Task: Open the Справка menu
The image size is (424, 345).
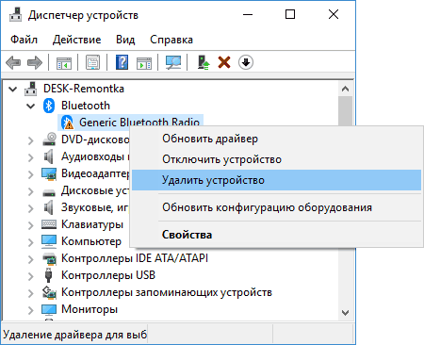Action: tap(171, 40)
